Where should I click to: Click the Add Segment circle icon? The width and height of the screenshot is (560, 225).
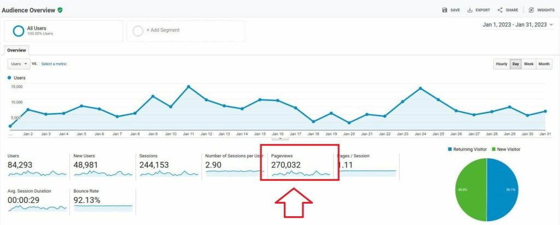click(138, 31)
